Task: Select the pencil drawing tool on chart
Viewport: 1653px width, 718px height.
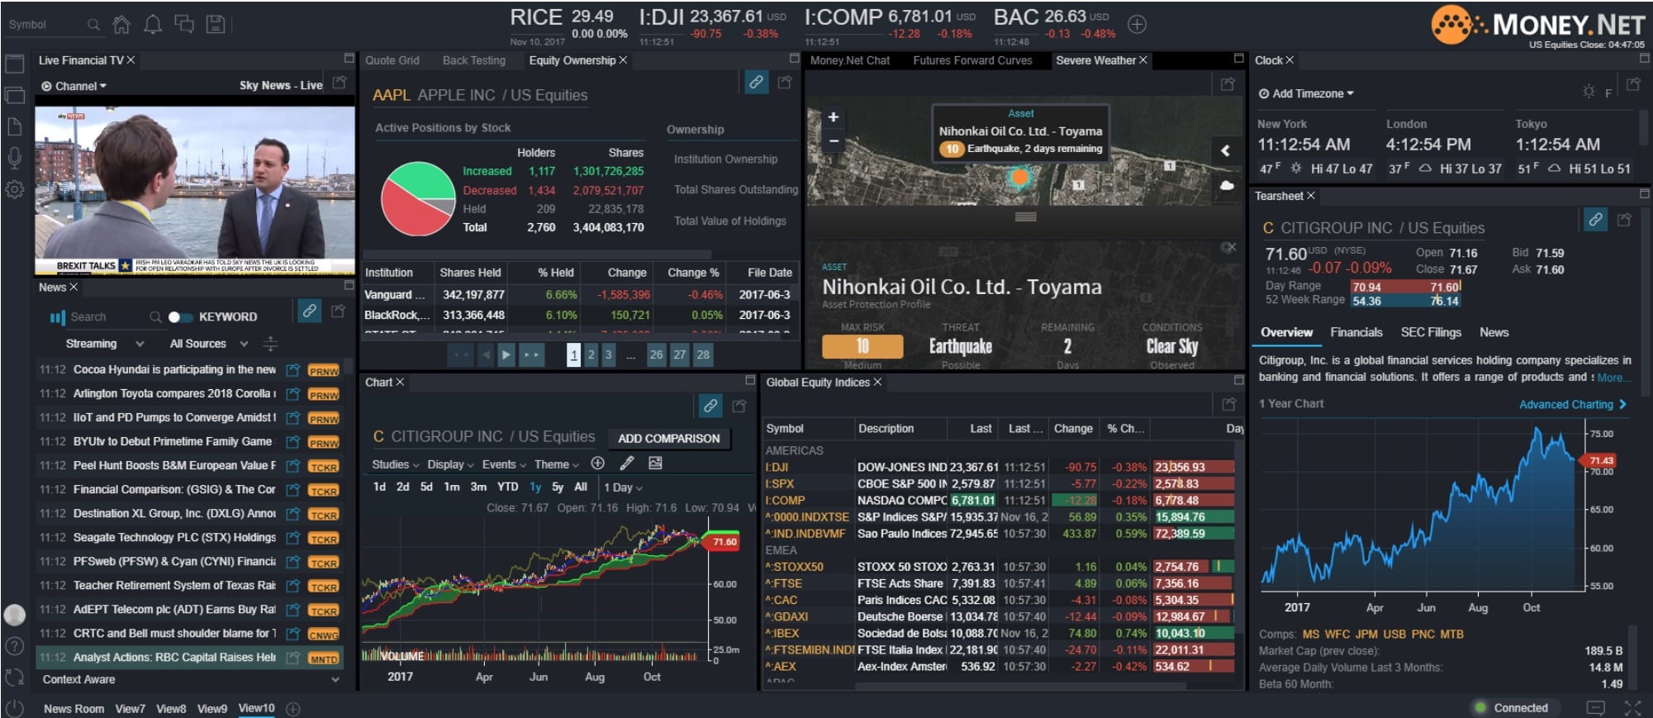Action: tap(627, 464)
